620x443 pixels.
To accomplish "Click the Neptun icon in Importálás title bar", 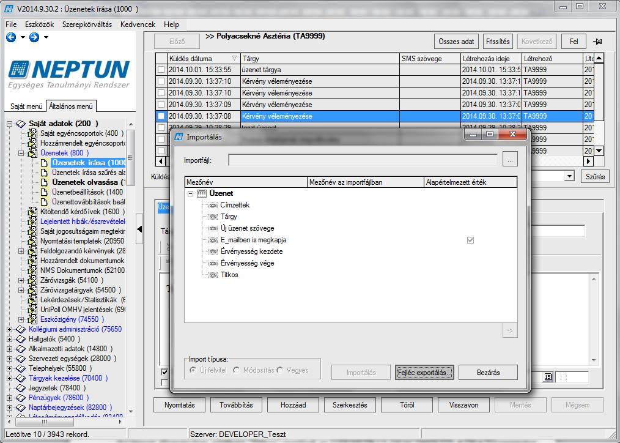I will [x=179, y=136].
